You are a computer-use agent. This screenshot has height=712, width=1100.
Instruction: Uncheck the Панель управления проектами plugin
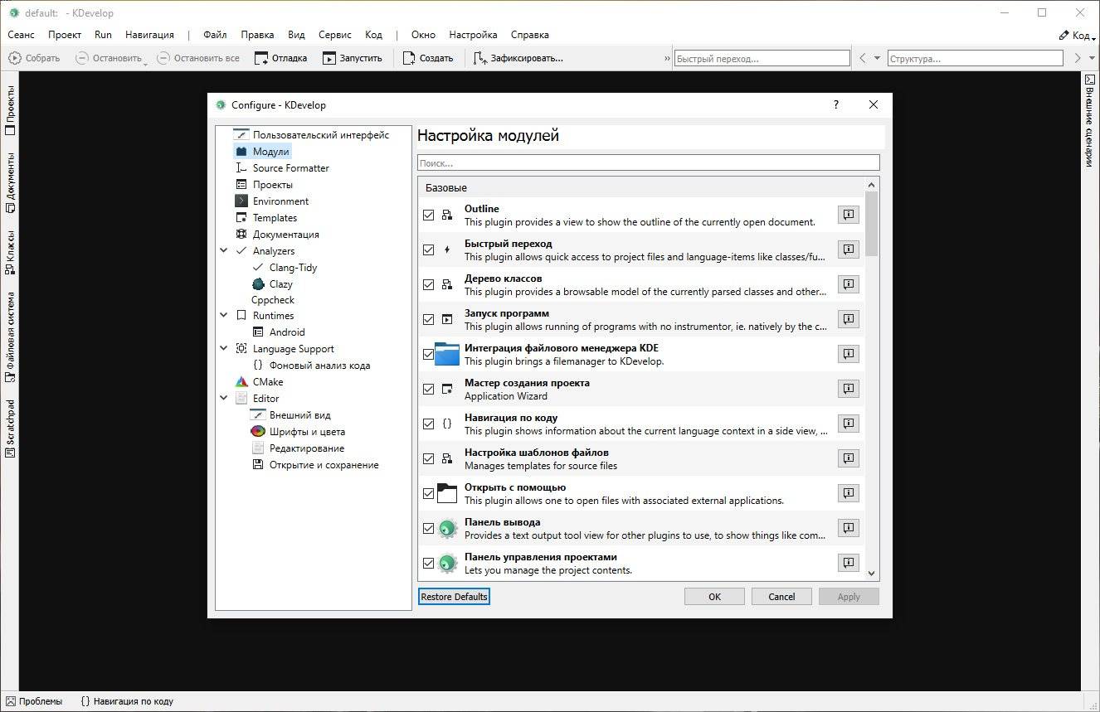pos(429,563)
